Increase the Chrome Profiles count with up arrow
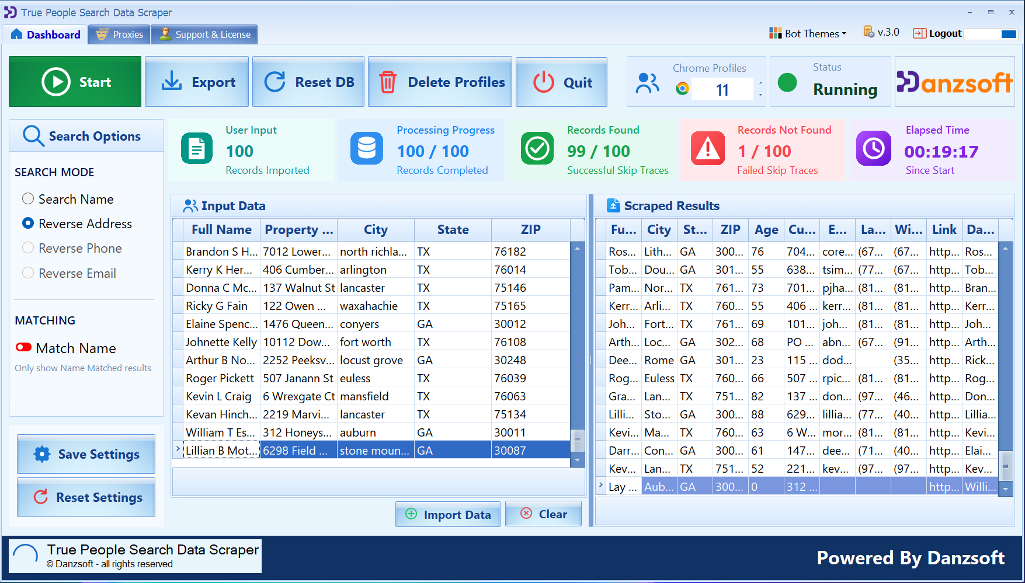The width and height of the screenshot is (1025, 583). [760, 83]
